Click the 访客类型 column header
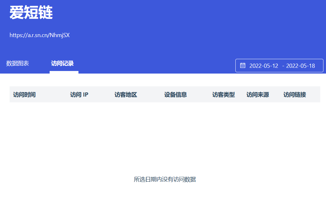 click(224, 95)
